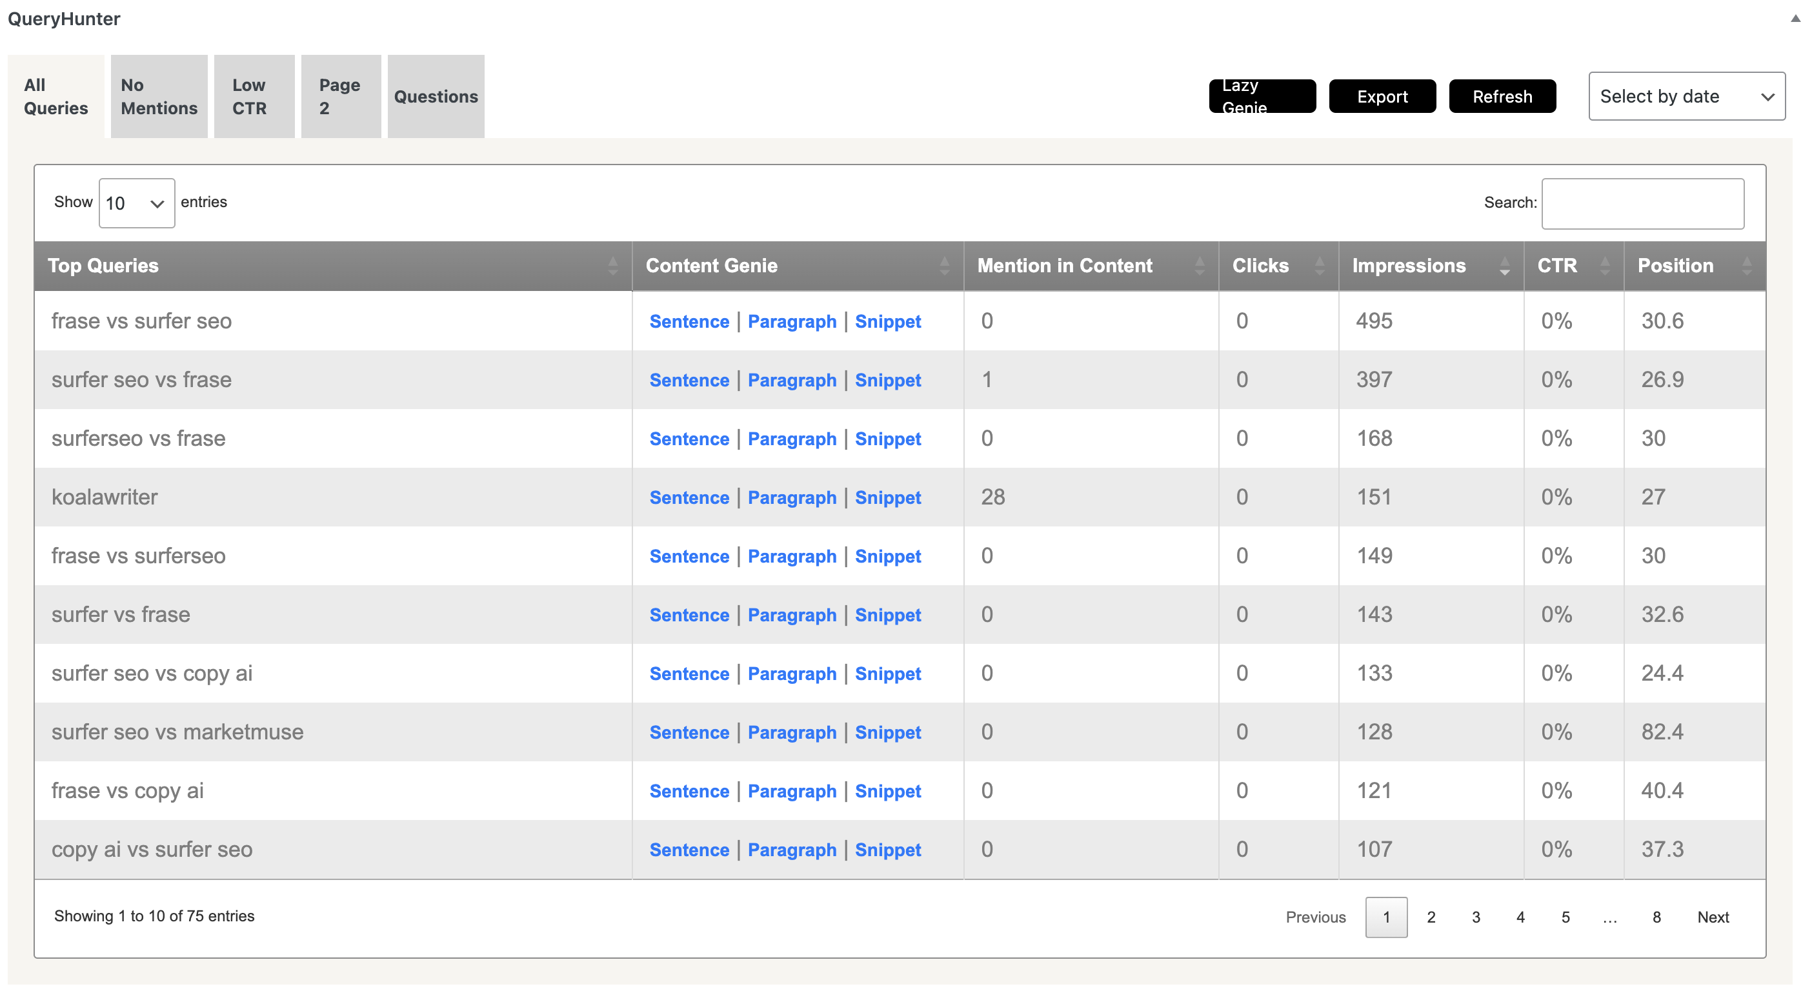1812x991 pixels.
Task: Sort by the Position column arrows
Action: (x=1747, y=266)
